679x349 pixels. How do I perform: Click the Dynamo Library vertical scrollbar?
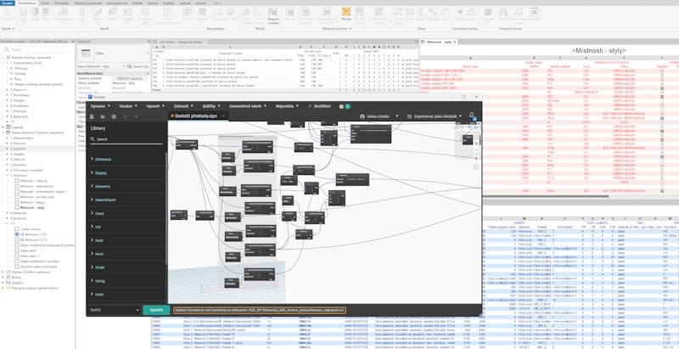click(x=166, y=208)
